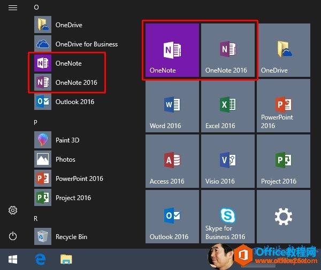
Task: Open the OneNote 2016 tile
Action: tap(228, 50)
